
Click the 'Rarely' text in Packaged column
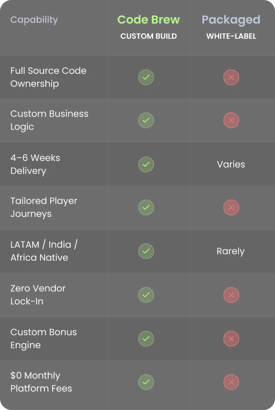coord(231,251)
